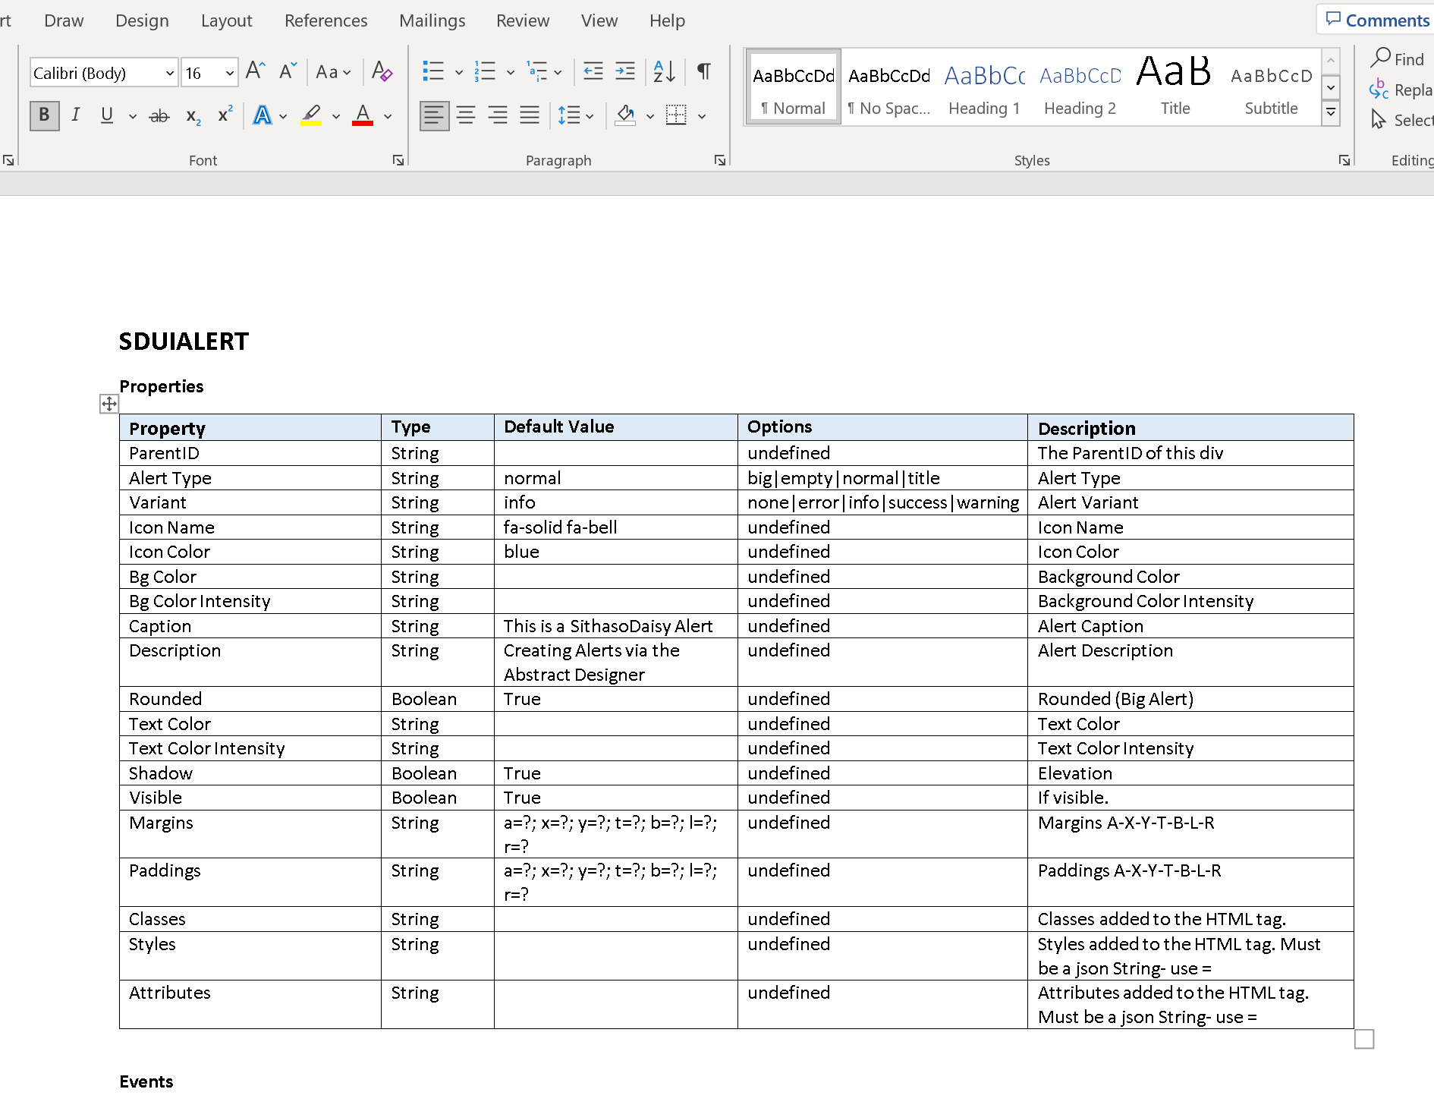Create a multilevel list
The width and height of the screenshot is (1434, 1108).
537,72
